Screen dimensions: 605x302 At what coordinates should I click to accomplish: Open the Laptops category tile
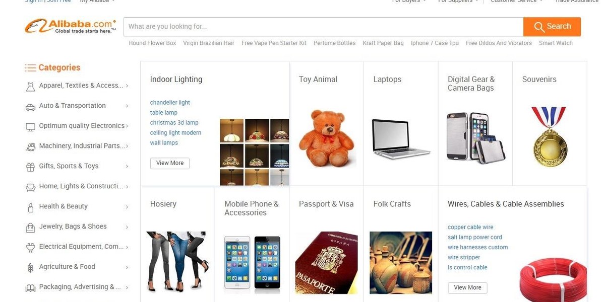401,124
